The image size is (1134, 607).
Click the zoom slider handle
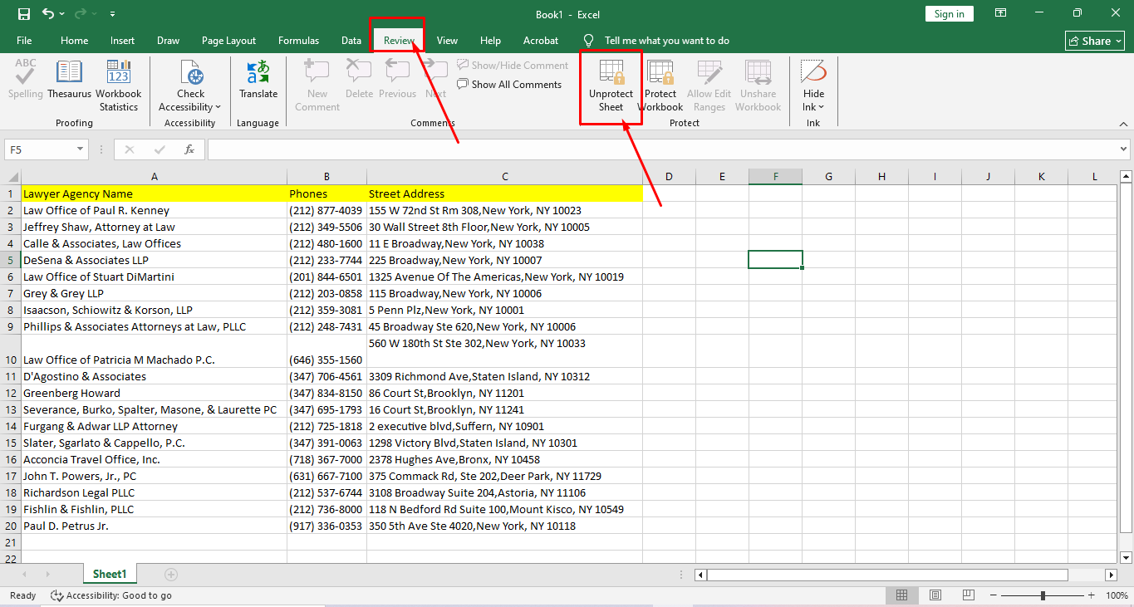1043,595
